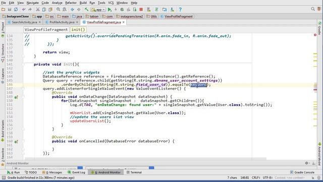Open the Captures side tool window

pos(3,76)
